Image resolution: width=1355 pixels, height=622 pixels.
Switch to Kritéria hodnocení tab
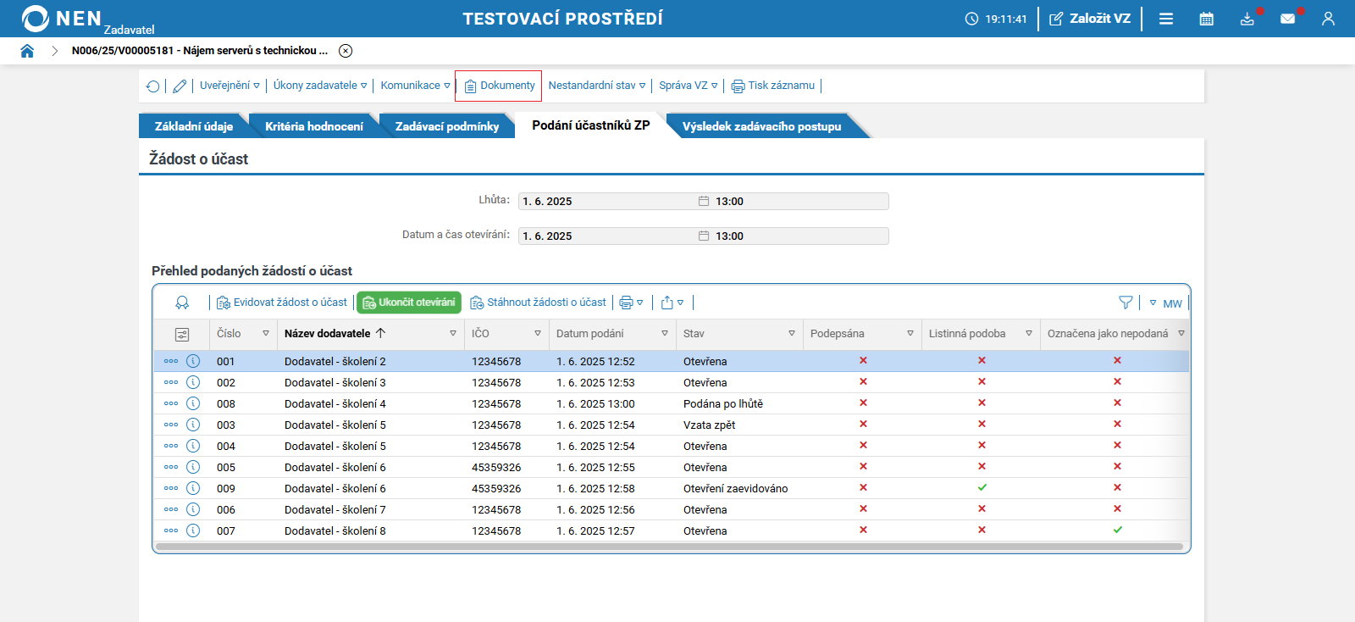[314, 126]
